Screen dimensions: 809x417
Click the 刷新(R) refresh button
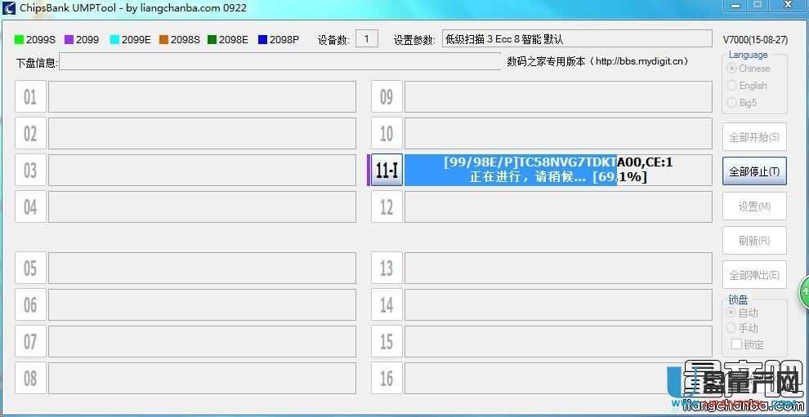click(754, 241)
